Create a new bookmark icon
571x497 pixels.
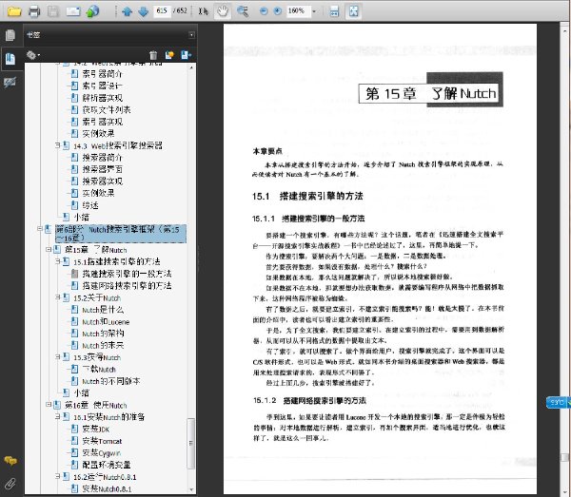coord(169,55)
